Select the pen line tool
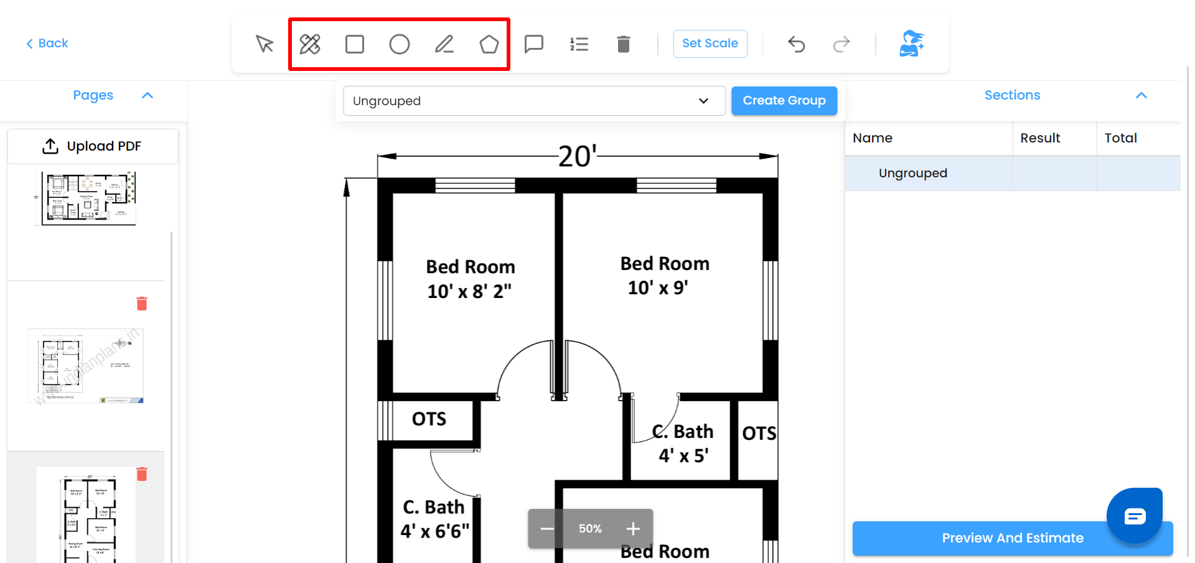The width and height of the screenshot is (1195, 563). [x=444, y=44]
